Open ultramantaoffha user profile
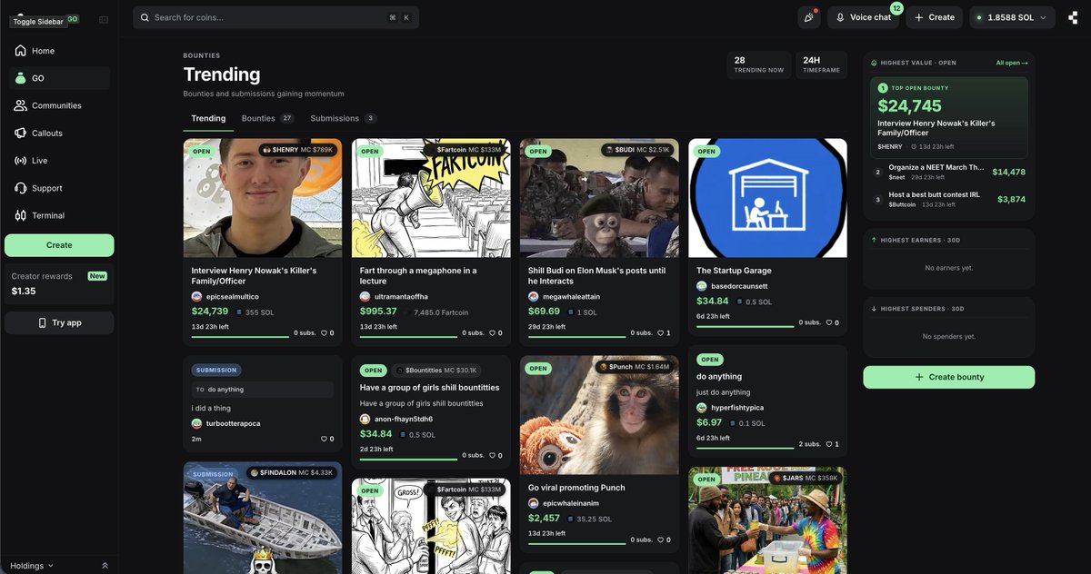This screenshot has width=1091, height=574. (x=394, y=297)
